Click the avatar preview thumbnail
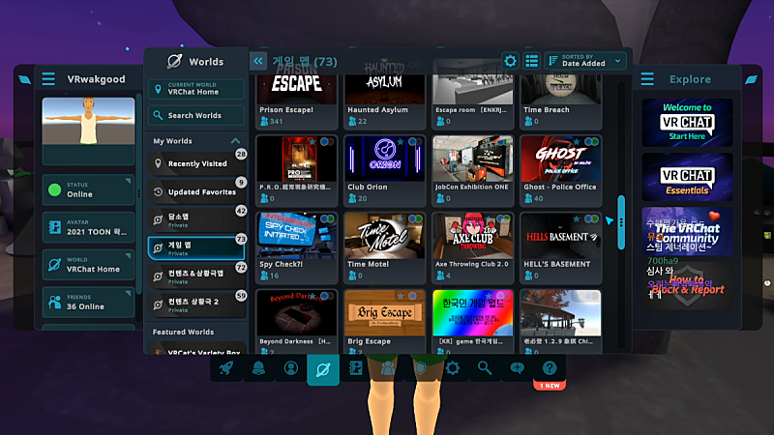 pos(88,122)
